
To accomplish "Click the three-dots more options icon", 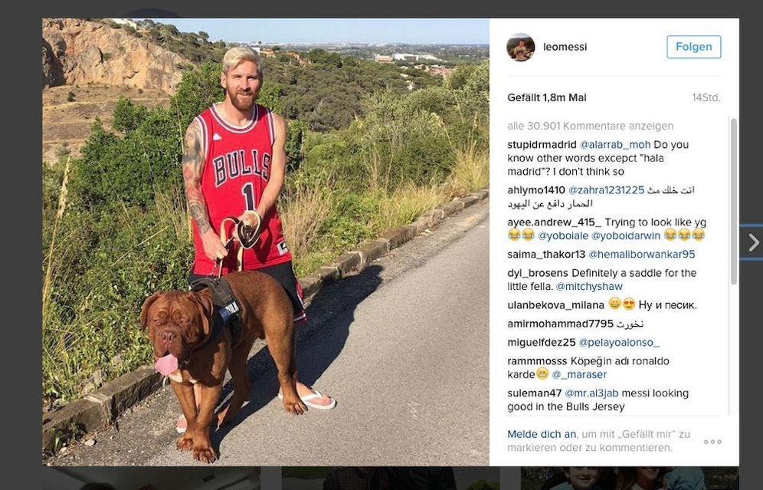I will 712,442.
